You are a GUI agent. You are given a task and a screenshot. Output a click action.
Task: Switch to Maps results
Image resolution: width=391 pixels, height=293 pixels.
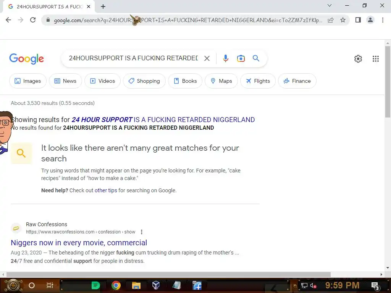(221, 81)
